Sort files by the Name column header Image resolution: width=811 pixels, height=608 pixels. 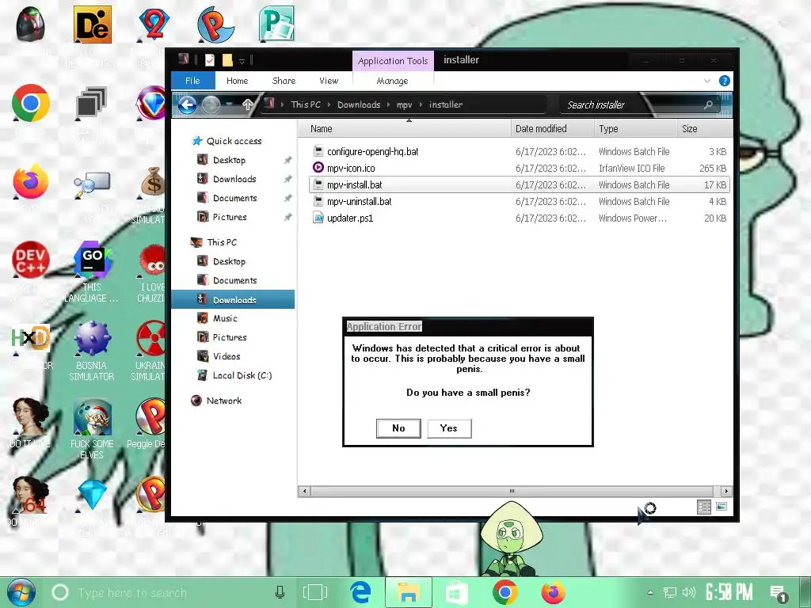(405, 129)
